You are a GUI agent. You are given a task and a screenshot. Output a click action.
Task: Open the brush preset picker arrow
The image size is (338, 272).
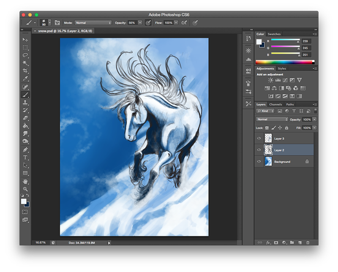tap(49, 22)
